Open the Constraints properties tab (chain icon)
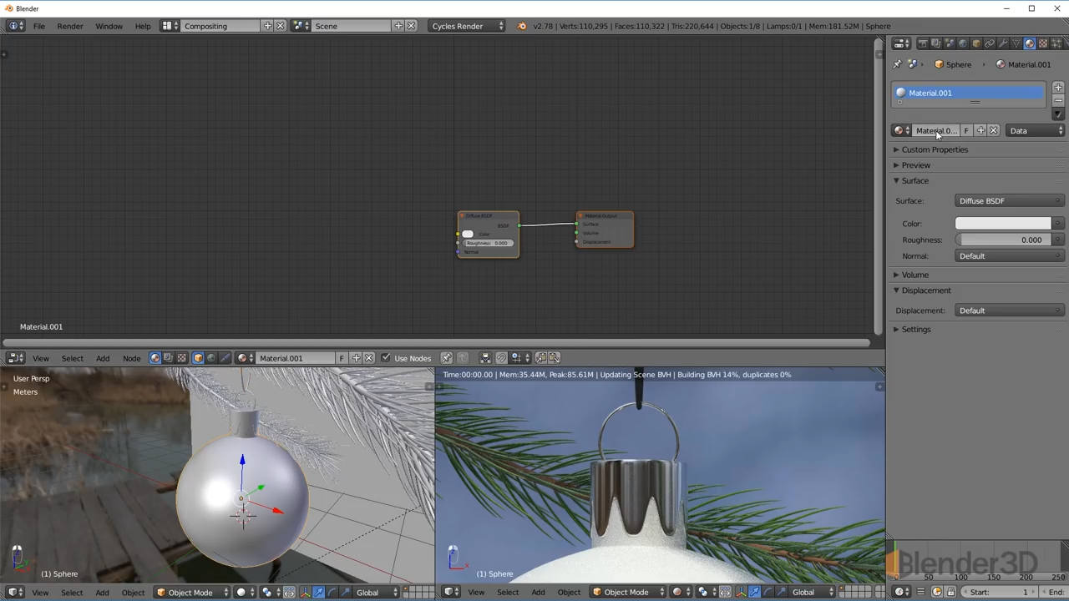 990,43
